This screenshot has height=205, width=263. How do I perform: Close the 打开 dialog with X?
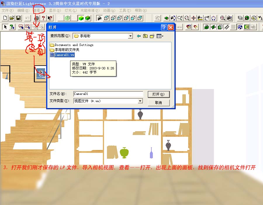[x=171, y=27]
